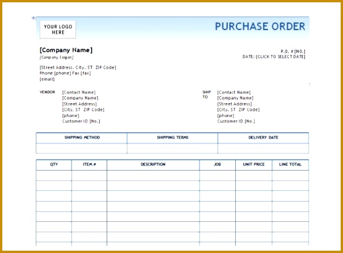The height and width of the screenshot is (253, 343).
Task: Click the [Street Address, City, ST ZIP Code] line
Action: pos(78,67)
